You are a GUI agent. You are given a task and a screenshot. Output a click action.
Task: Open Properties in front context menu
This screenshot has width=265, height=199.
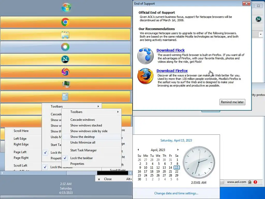[x=92, y=164]
